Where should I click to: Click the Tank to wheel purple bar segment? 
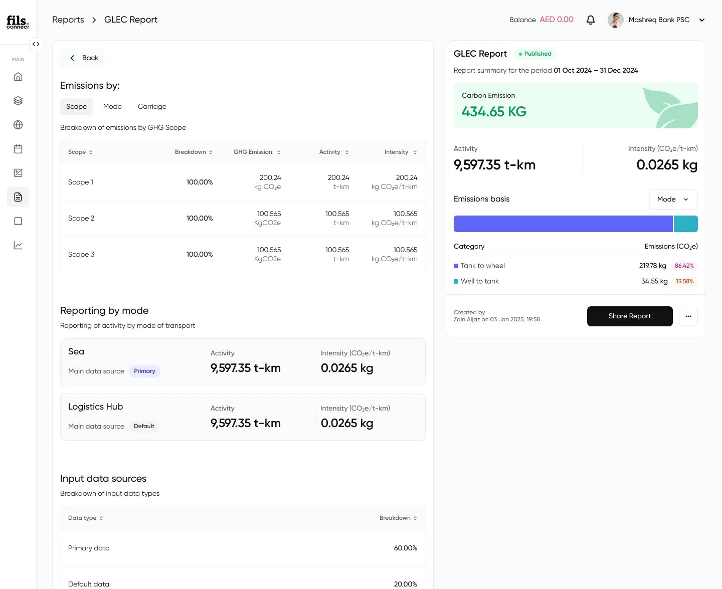[x=563, y=224]
